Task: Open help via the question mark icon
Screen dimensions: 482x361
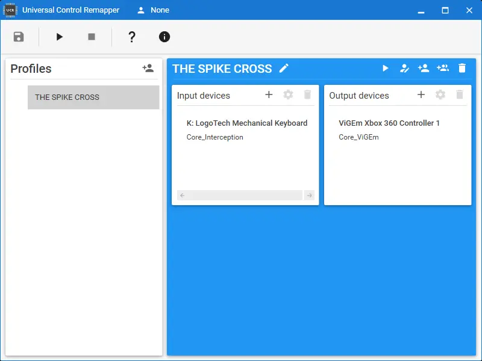Action: (132, 37)
